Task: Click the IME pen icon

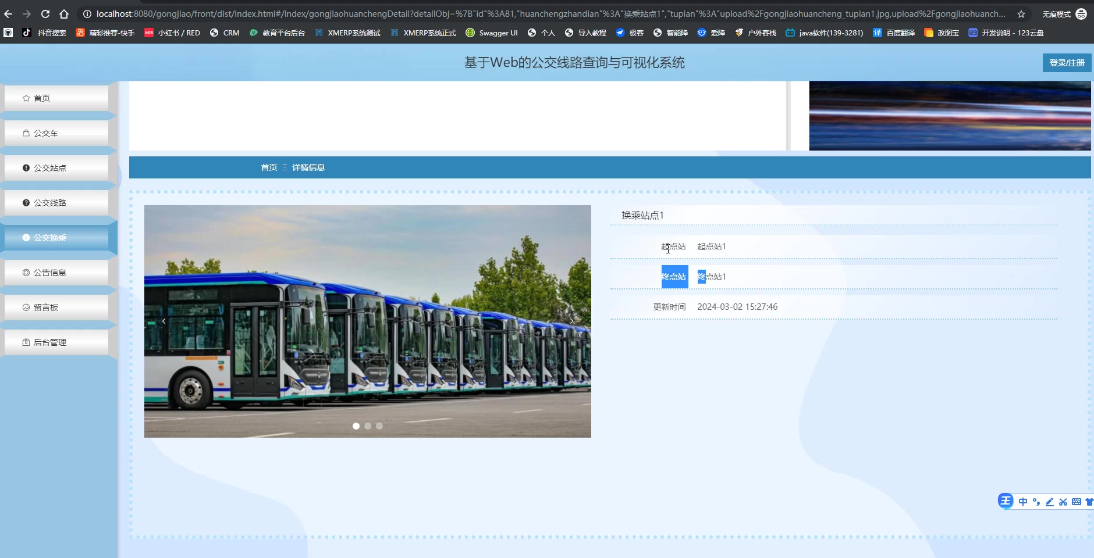Action: pyautogui.click(x=1050, y=502)
